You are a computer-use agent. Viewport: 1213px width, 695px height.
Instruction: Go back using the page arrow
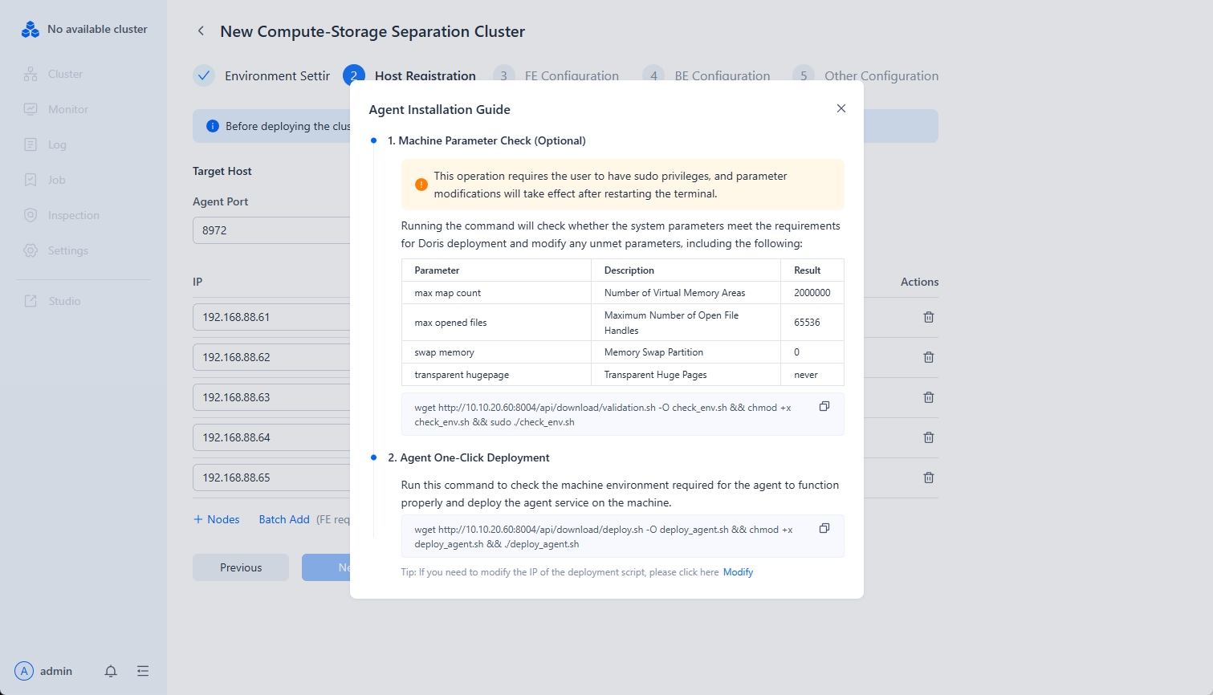201,31
